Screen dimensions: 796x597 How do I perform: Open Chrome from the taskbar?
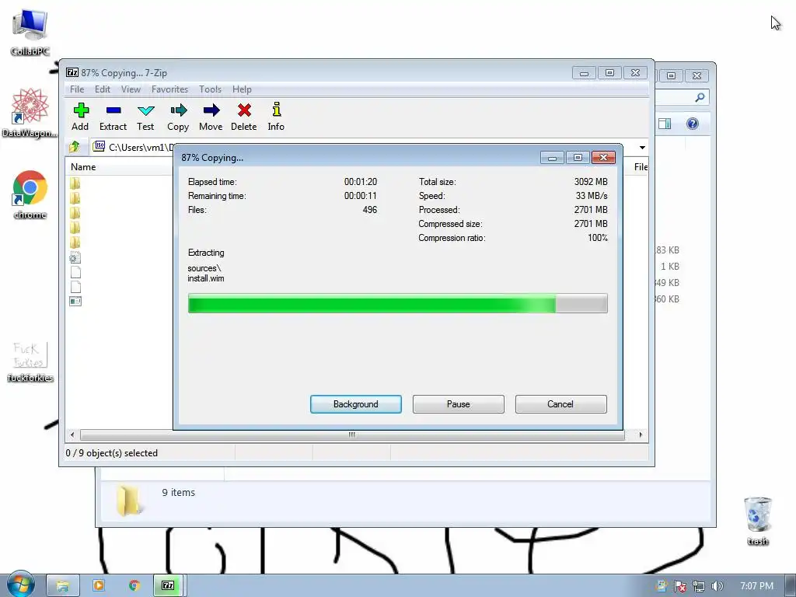pyautogui.click(x=134, y=586)
